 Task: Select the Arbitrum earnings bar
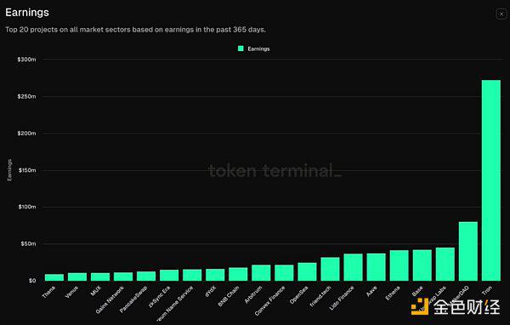pyautogui.click(x=261, y=273)
